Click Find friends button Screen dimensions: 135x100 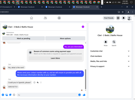[109, 18]
